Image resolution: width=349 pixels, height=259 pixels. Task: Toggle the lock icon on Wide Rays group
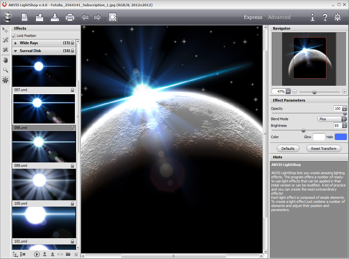point(73,43)
